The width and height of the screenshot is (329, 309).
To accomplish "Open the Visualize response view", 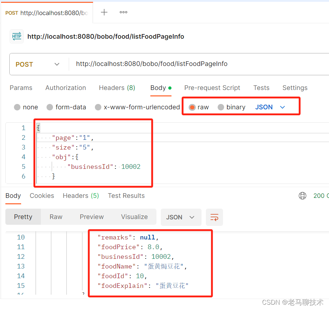I will click(x=134, y=217).
